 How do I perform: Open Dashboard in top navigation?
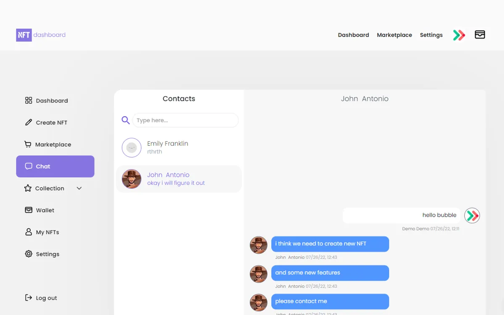pyautogui.click(x=353, y=35)
